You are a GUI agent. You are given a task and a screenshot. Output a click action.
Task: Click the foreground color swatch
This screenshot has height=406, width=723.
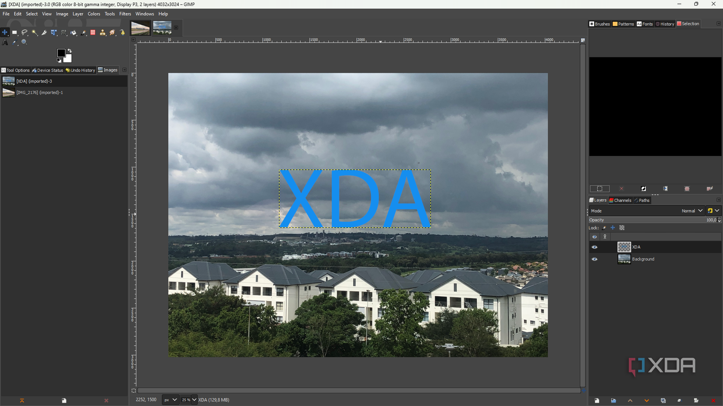tap(61, 53)
